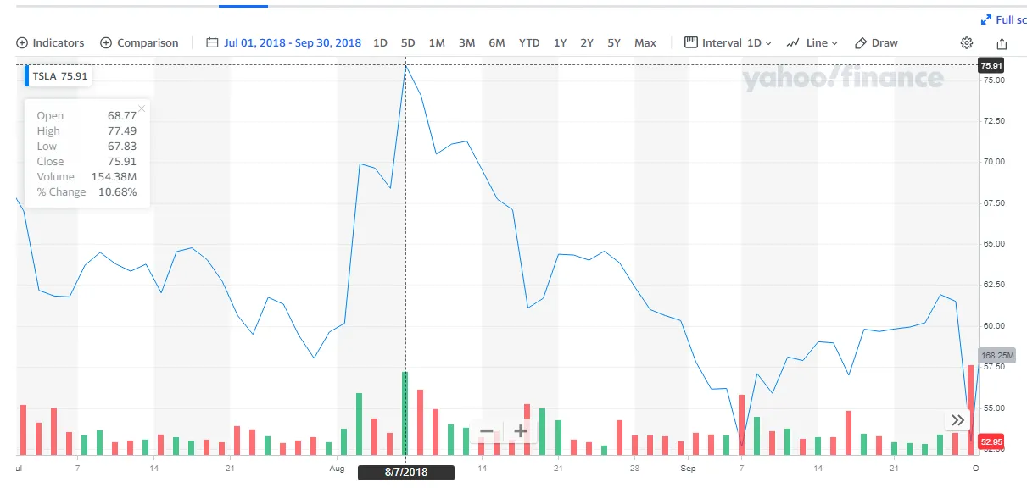Select the 5Y time range
Viewport: 1027px width, 488px height.
(x=614, y=43)
